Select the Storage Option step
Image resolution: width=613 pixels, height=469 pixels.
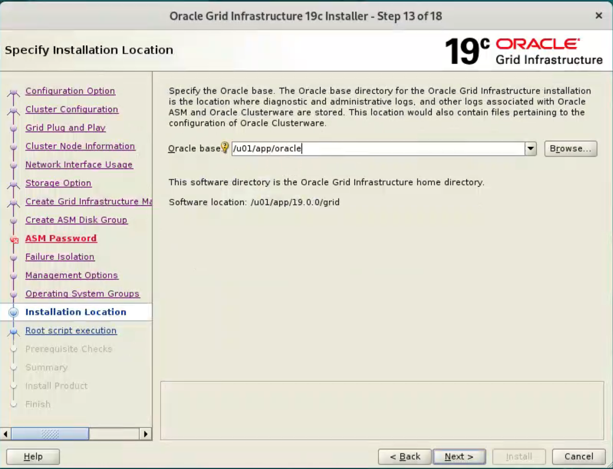pyautogui.click(x=58, y=183)
